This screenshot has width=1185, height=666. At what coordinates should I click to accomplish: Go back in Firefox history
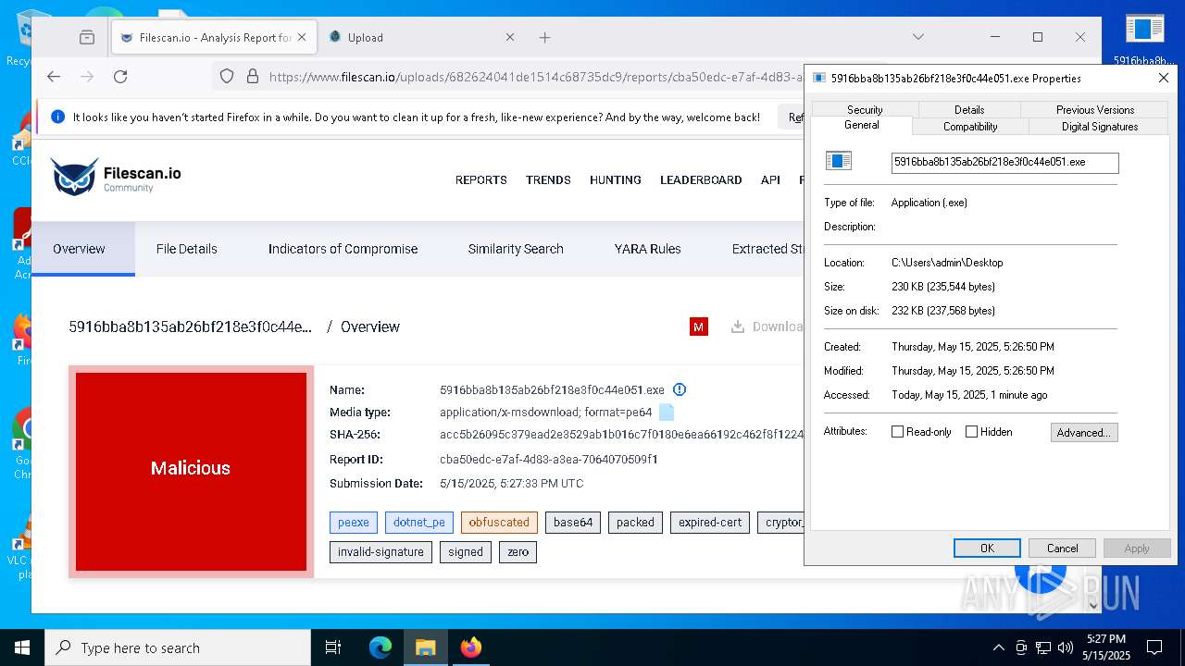(x=54, y=77)
